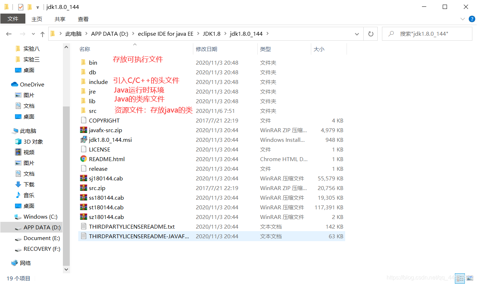Select Document (E:) drive in sidebar
This screenshot has height=284, width=477.
37,238
